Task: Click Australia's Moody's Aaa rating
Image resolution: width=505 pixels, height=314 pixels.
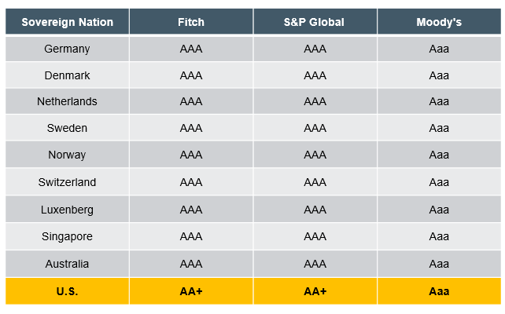Action: (x=439, y=264)
